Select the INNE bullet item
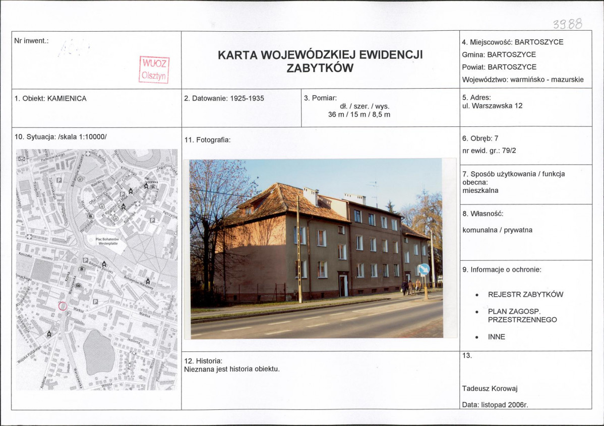This screenshot has width=604, height=426. pos(496,337)
